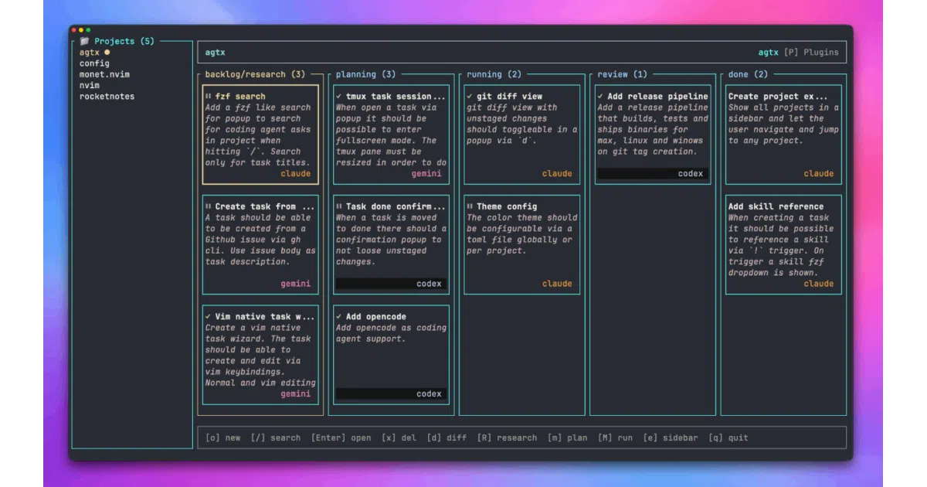Select the review (1) column header
The width and height of the screenshot is (927, 487).
622,74
